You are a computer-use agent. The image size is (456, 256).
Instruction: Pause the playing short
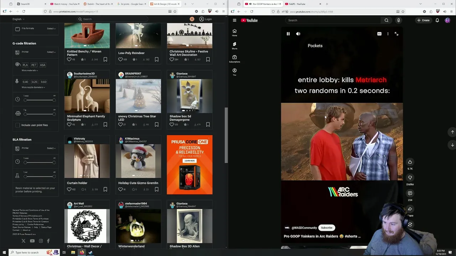coord(288,34)
